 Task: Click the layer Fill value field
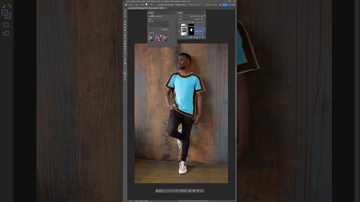(x=202, y=22)
